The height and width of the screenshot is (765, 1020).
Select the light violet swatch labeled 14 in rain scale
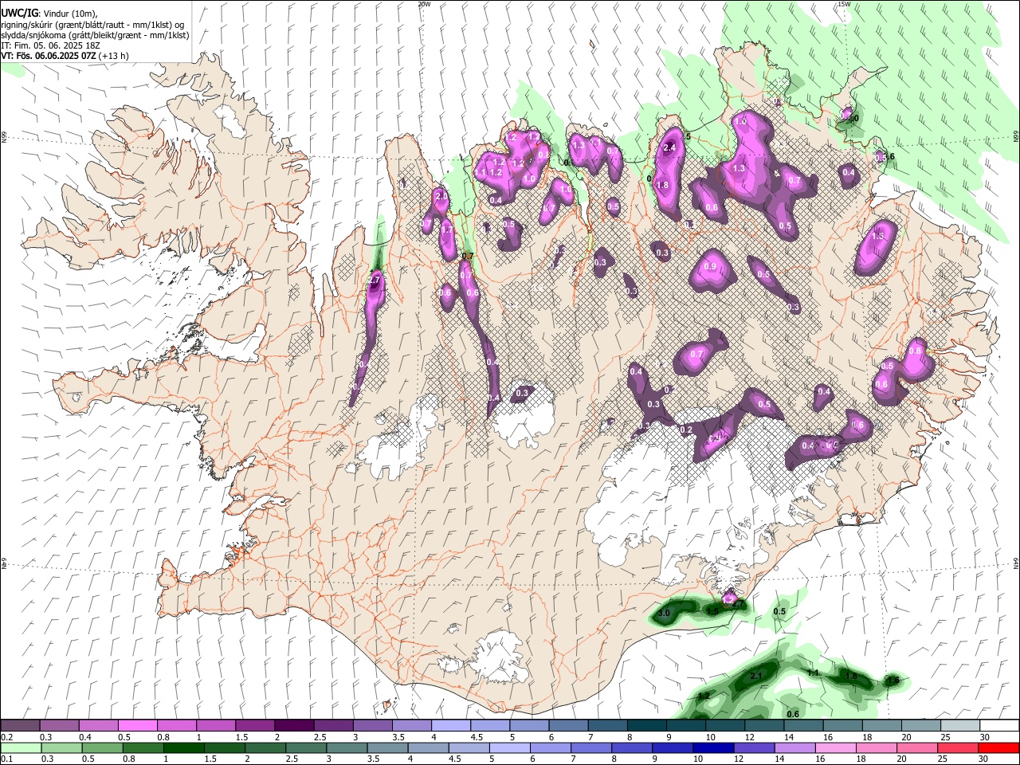click(794, 748)
